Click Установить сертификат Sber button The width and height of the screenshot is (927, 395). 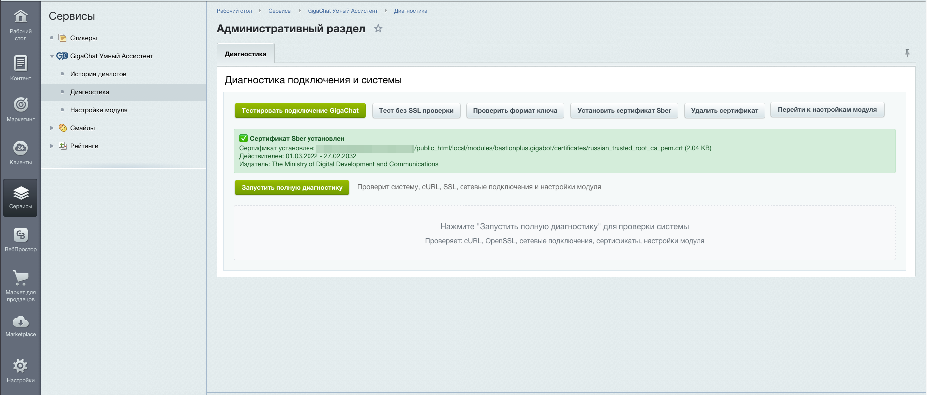[x=624, y=110]
